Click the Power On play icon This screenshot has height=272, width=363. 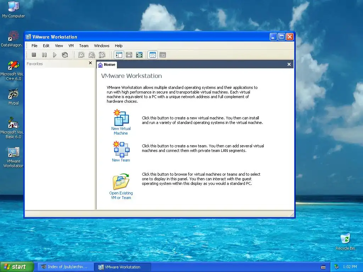click(55, 55)
